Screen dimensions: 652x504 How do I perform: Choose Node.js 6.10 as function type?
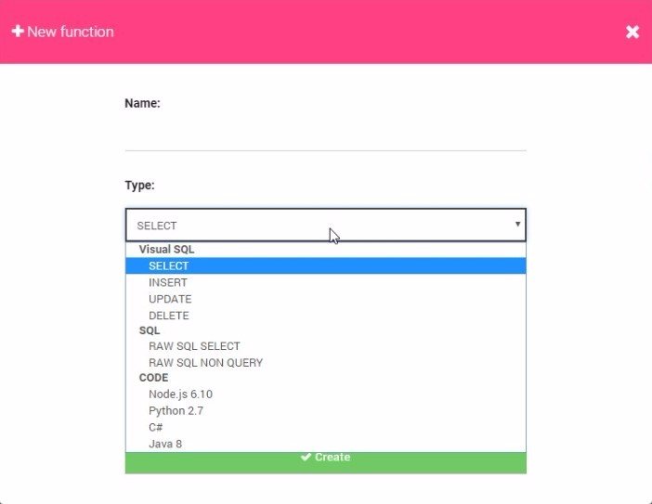pos(180,394)
